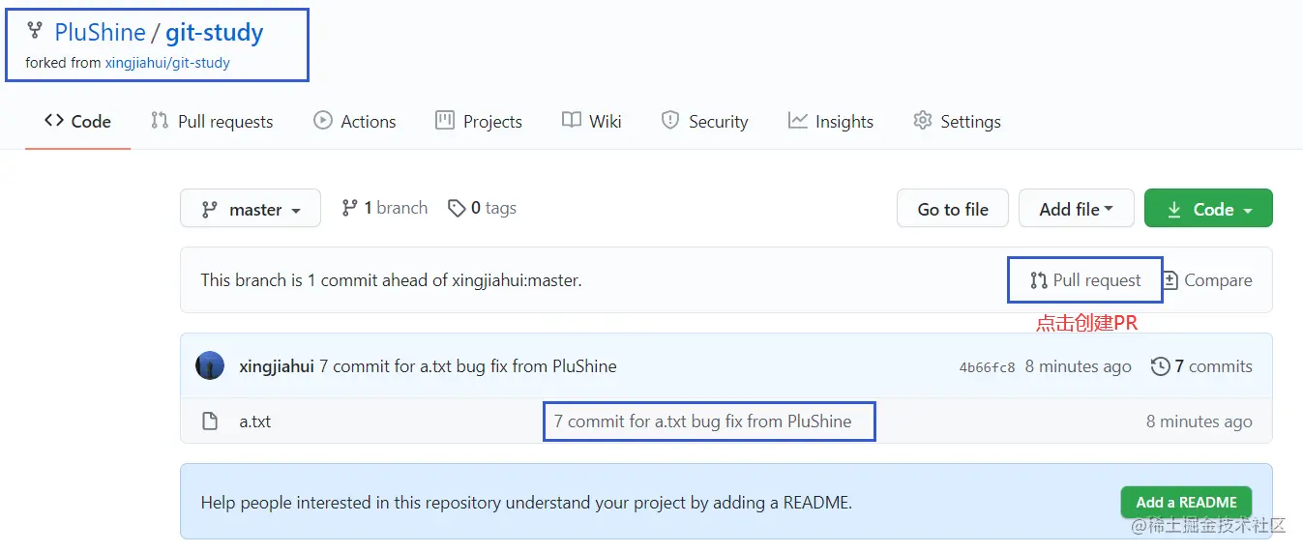Switch to the Actions tab
Image resolution: width=1303 pixels, height=552 pixels.
coord(355,121)
